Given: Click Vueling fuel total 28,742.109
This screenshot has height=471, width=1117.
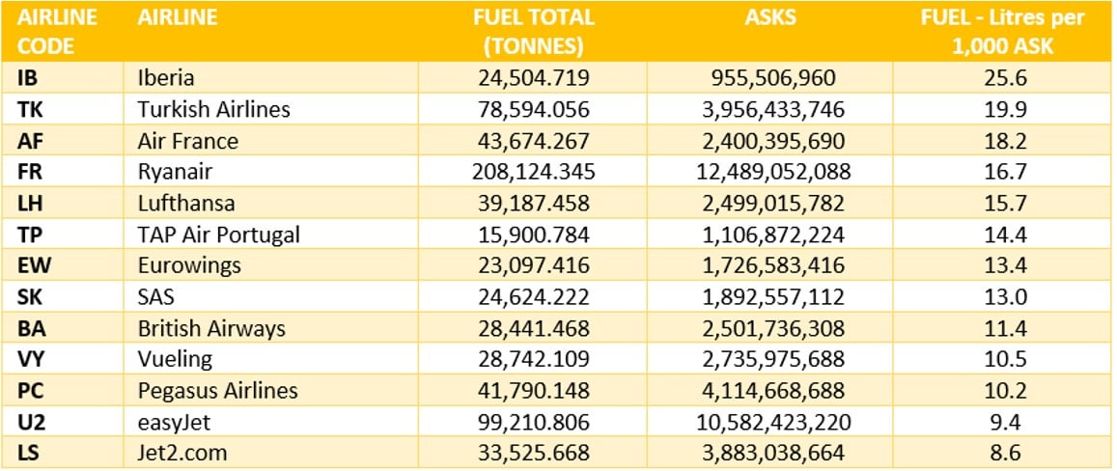Looking at the screenshot, I should coord(533,361).
